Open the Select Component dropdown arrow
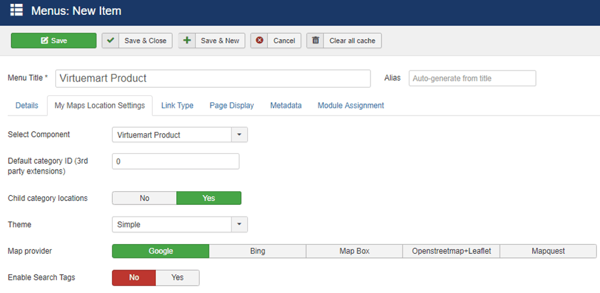The height and width of the screenshot is (293, 600). click(239, 135)
